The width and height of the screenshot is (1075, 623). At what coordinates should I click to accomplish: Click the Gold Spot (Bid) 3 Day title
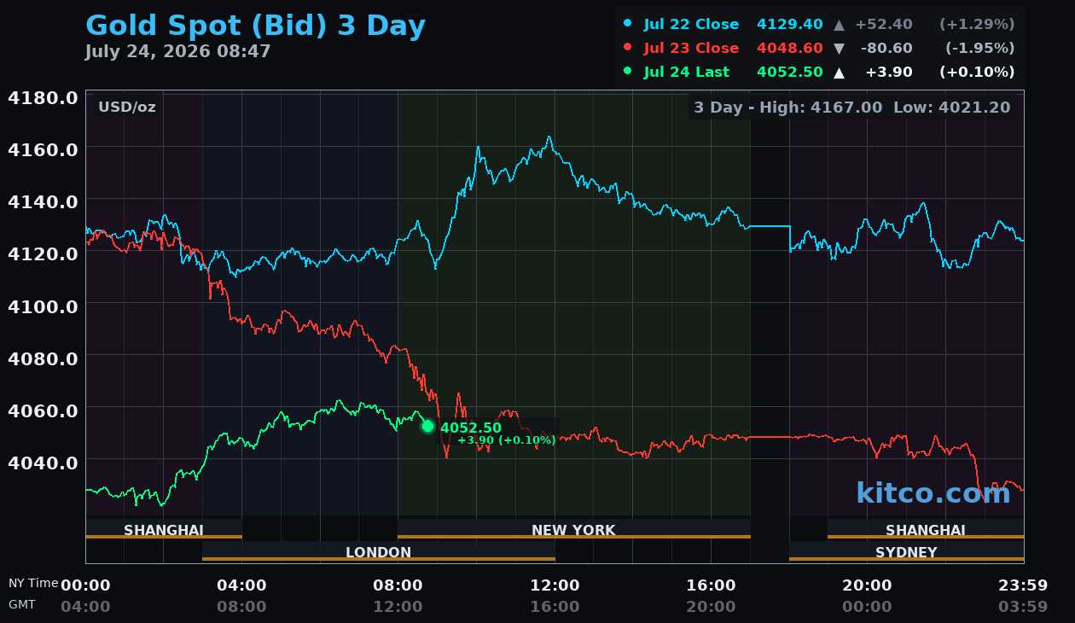coord(255,26)
